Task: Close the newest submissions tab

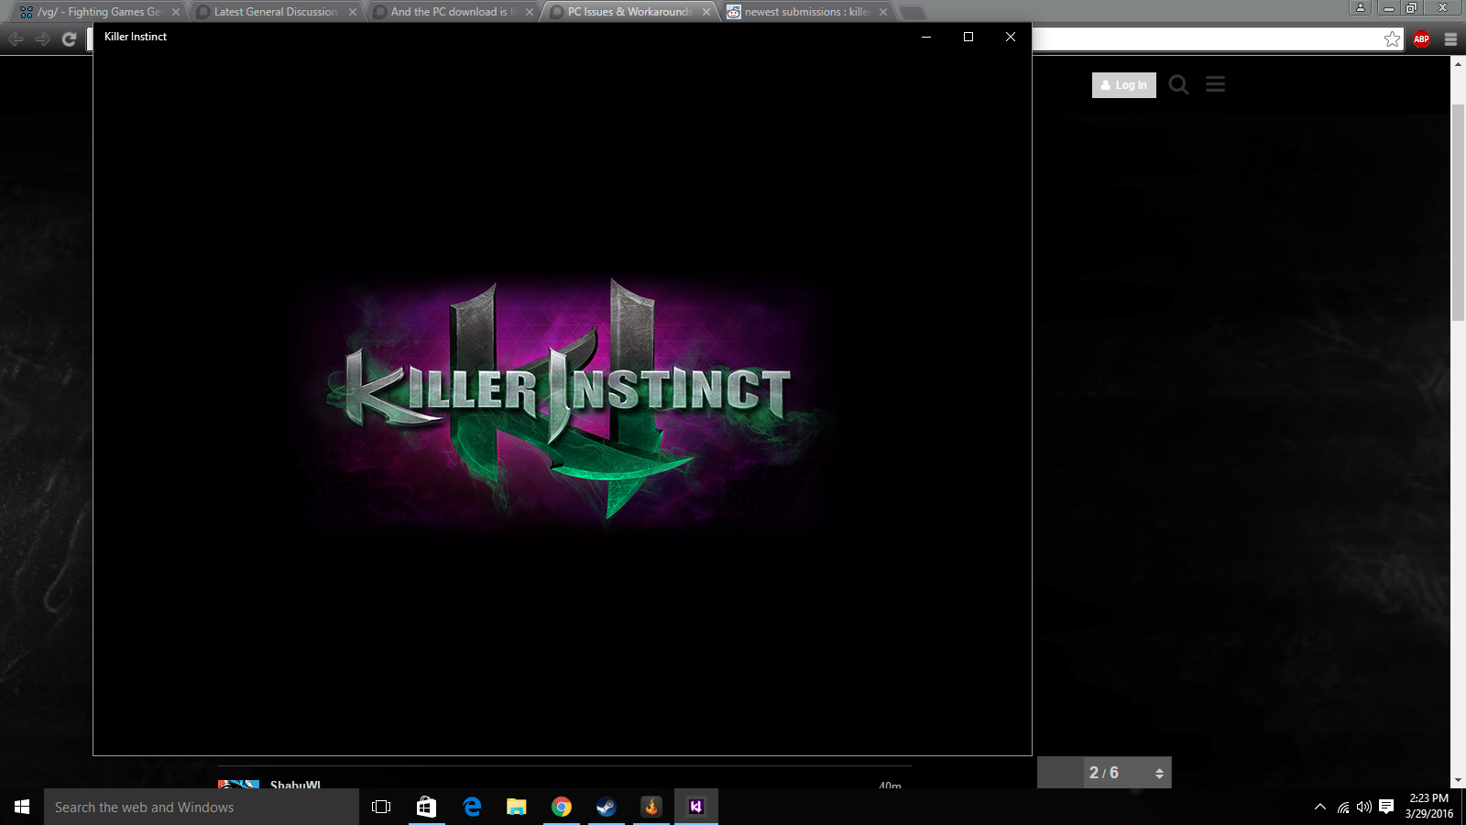Action: point(883,12)
